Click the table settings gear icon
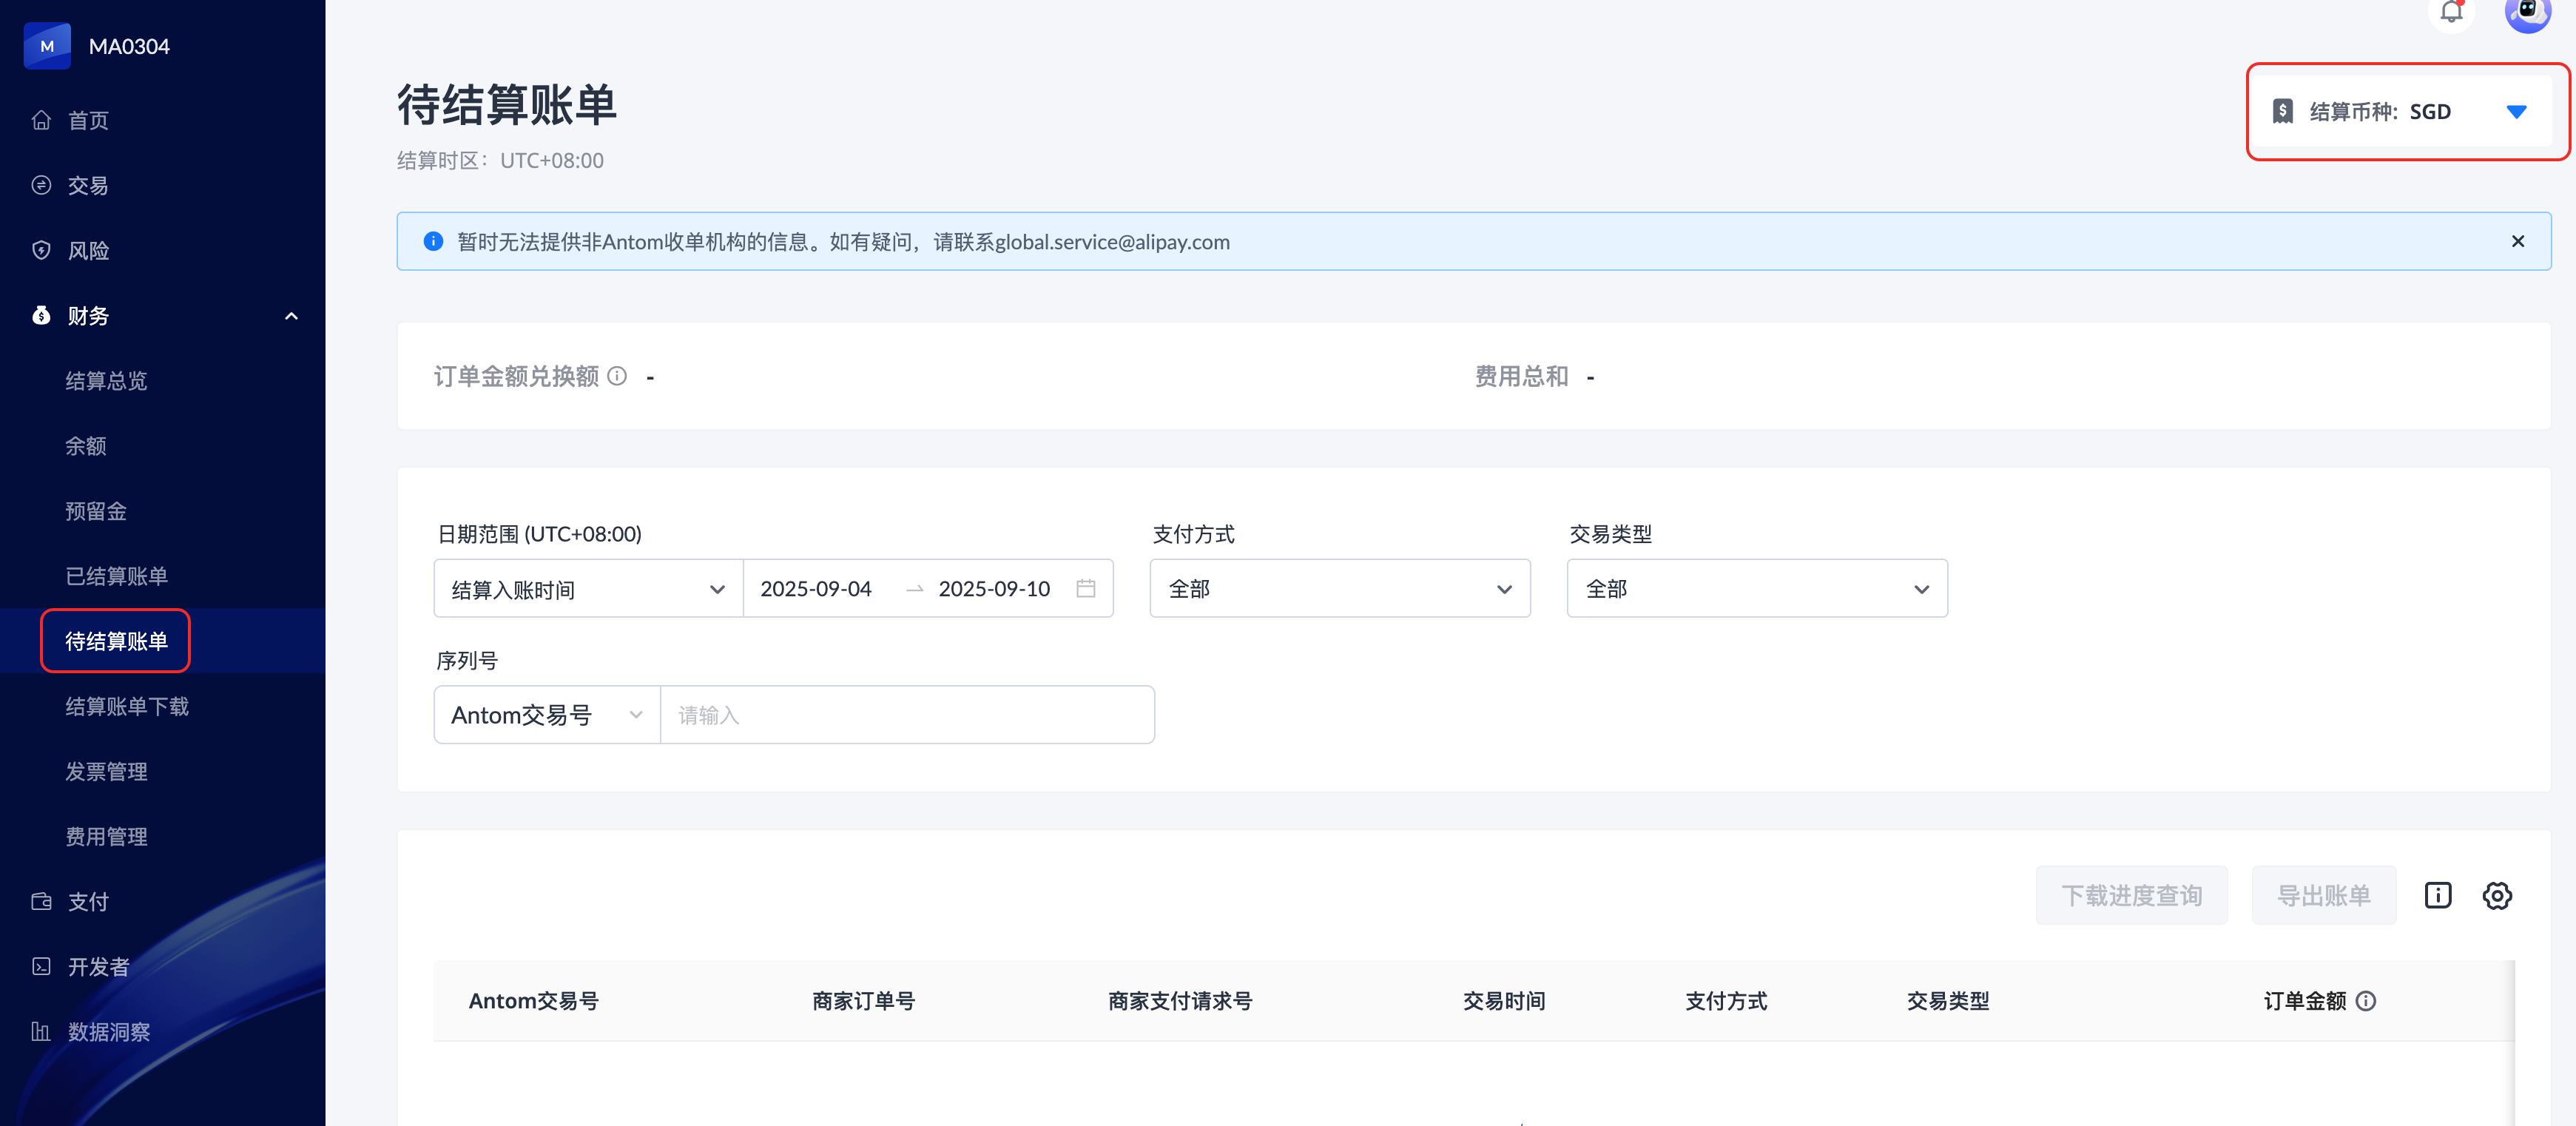 pos(2497,895)
